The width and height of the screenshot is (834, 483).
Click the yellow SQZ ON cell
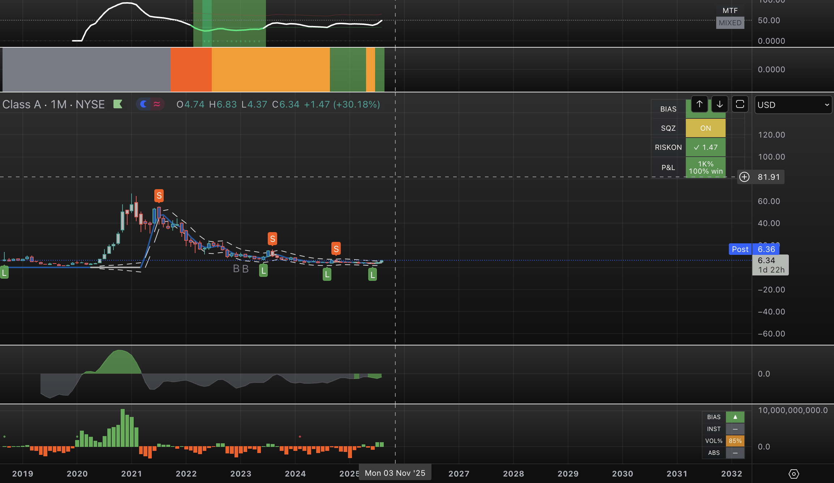coord(705,128)
